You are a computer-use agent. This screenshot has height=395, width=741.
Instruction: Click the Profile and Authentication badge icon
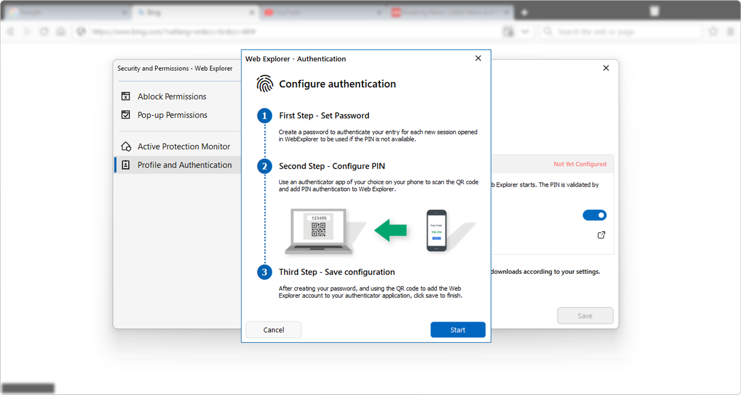pyautogui.click(x=126, y=164)
